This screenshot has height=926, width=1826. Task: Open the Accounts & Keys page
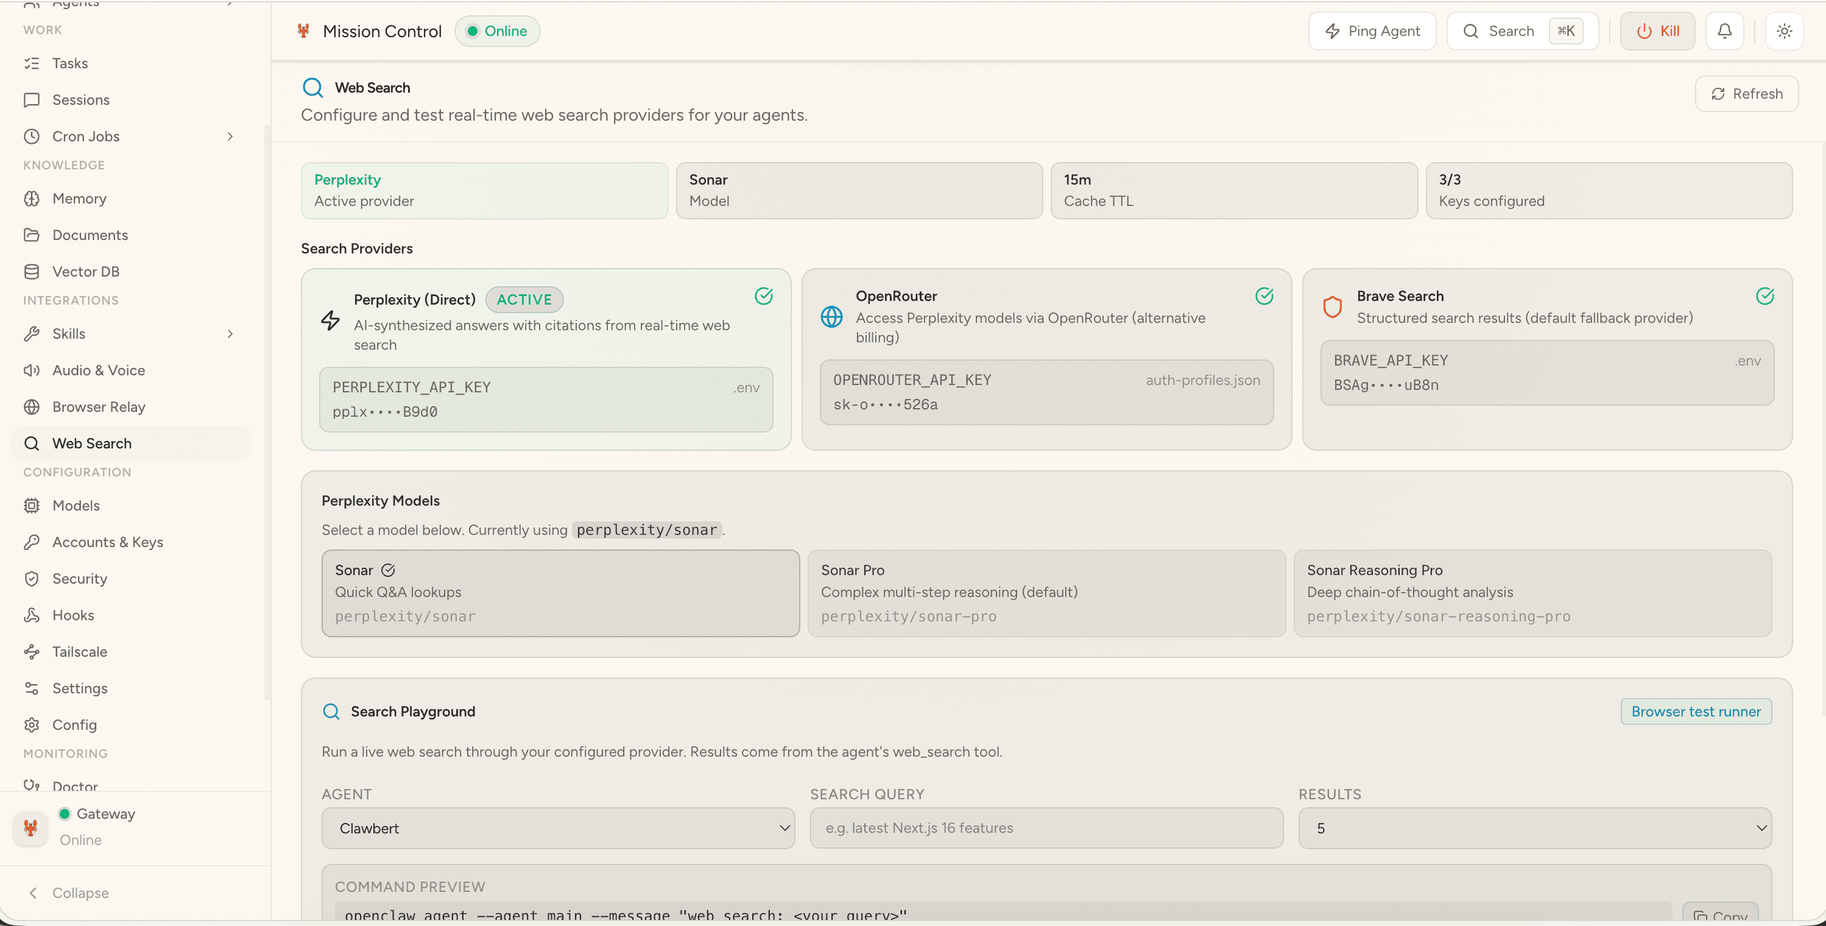point(108,542)
